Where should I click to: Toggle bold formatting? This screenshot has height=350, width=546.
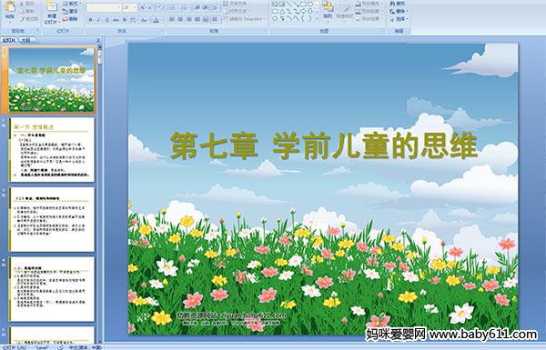click(x=90, y=20)
